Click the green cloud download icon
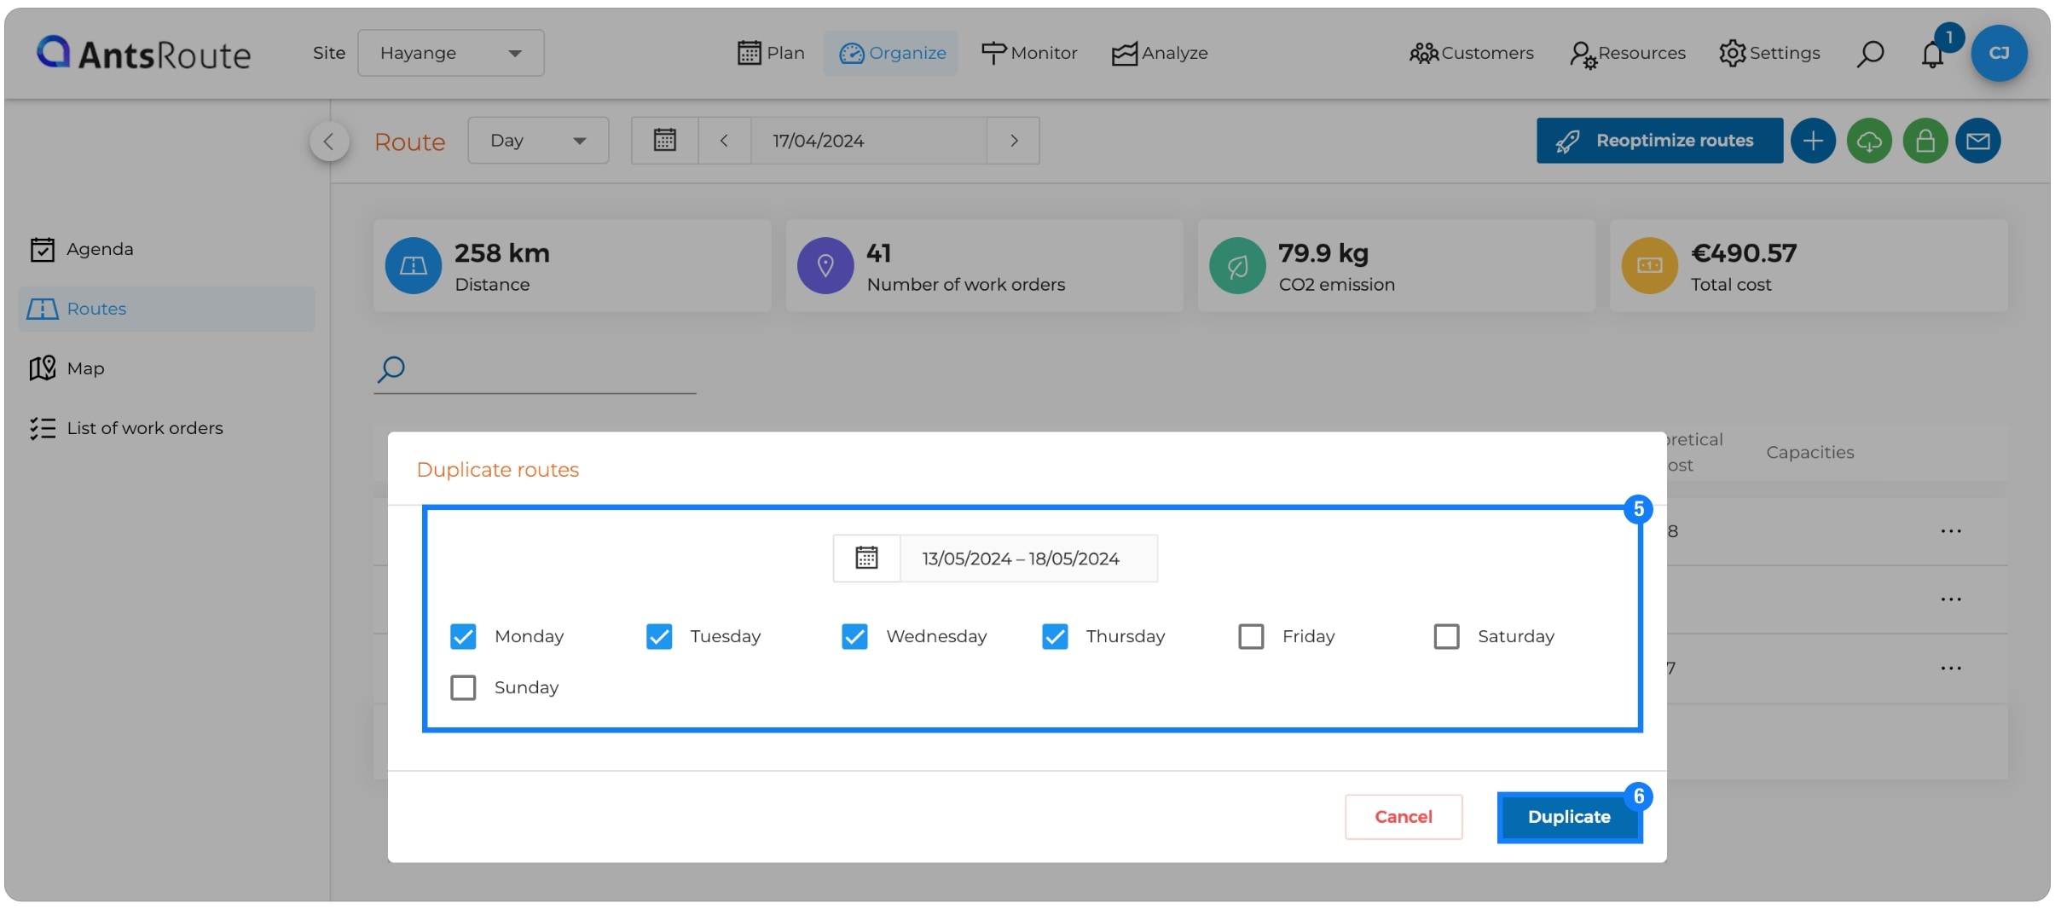2055x909 pixels. tap(1868, 140)
